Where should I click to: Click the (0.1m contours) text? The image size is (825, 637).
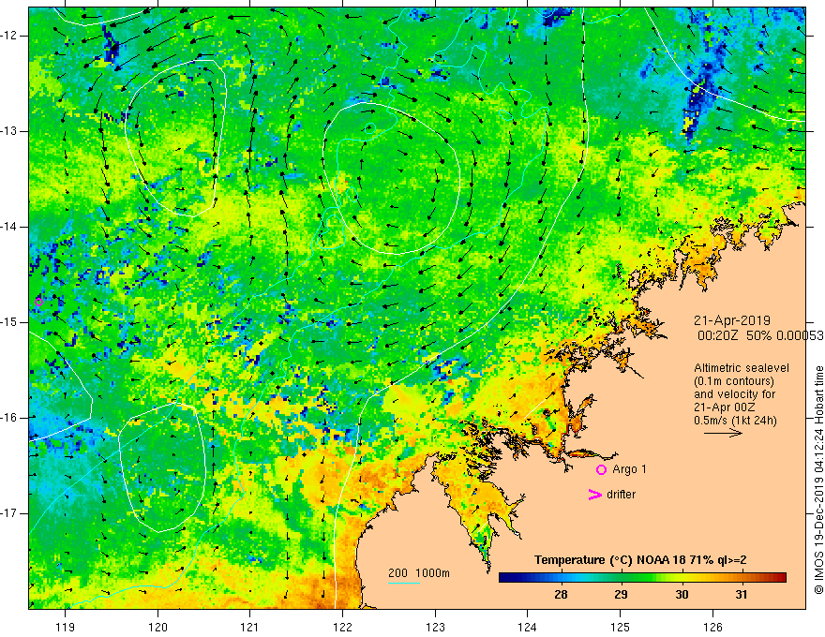pos(734,381)
